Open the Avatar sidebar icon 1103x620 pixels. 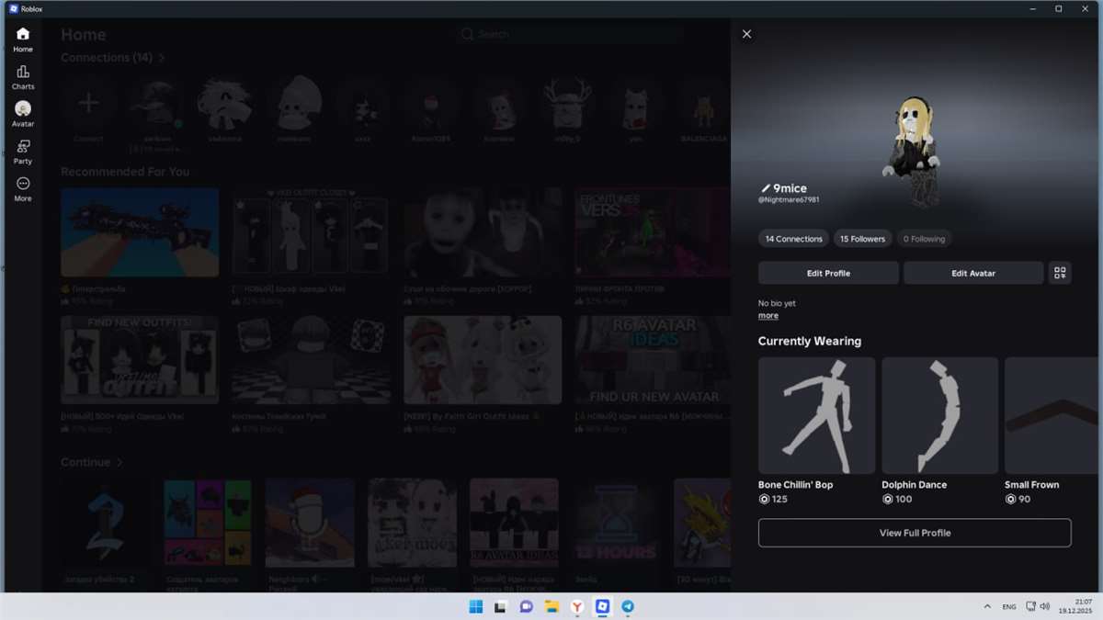pos(23,114)
